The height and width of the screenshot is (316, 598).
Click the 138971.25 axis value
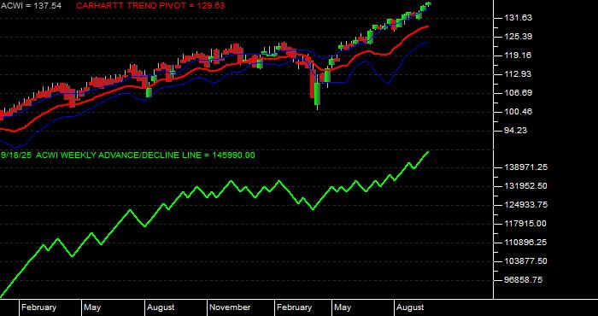point(525,167)
